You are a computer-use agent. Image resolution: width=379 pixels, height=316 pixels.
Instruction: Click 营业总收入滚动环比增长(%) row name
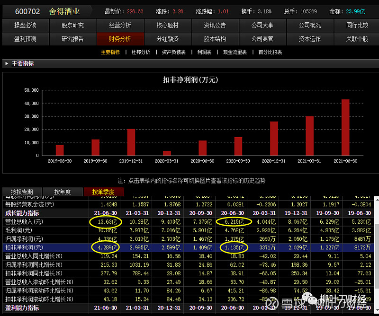(39, 282)
